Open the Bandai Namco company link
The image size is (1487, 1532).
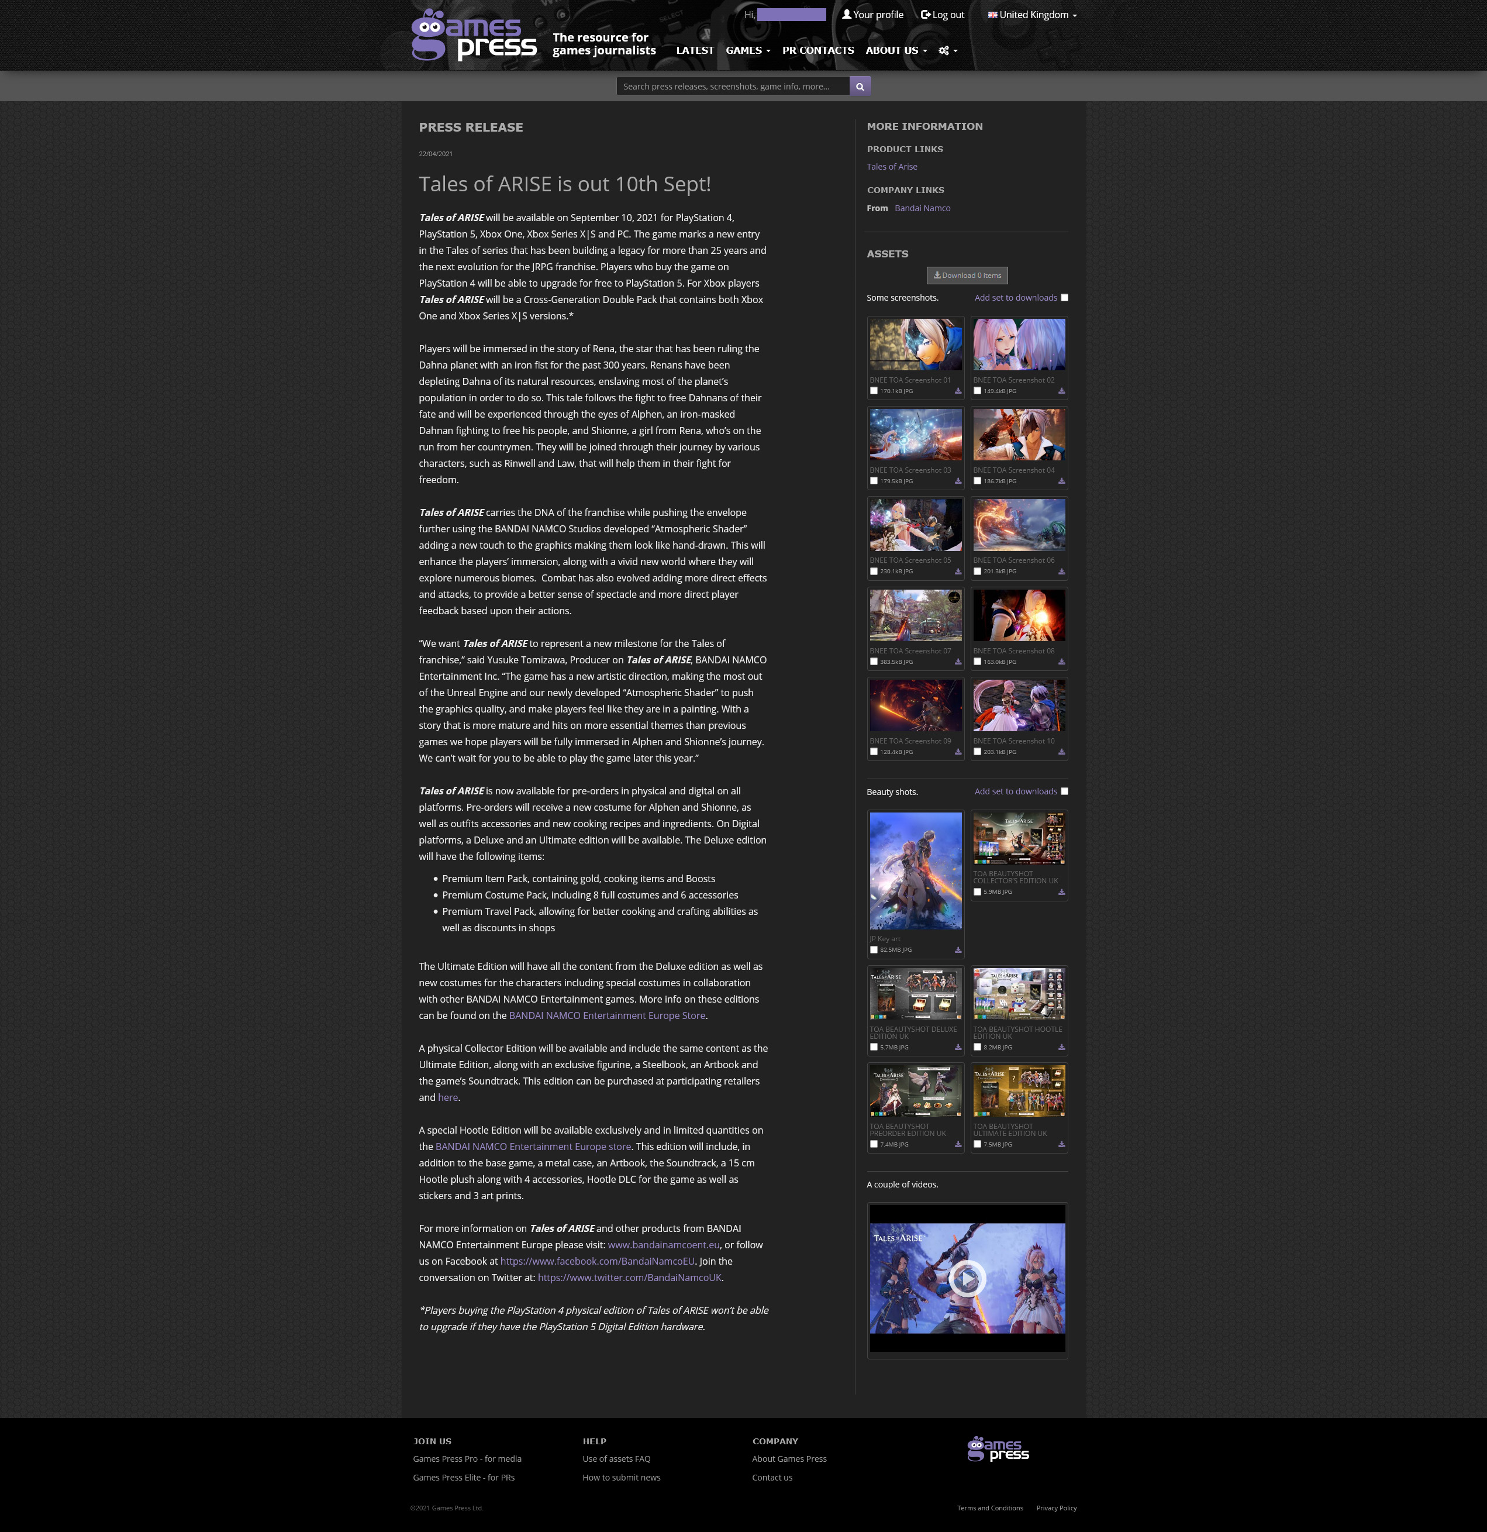[922, 208]
